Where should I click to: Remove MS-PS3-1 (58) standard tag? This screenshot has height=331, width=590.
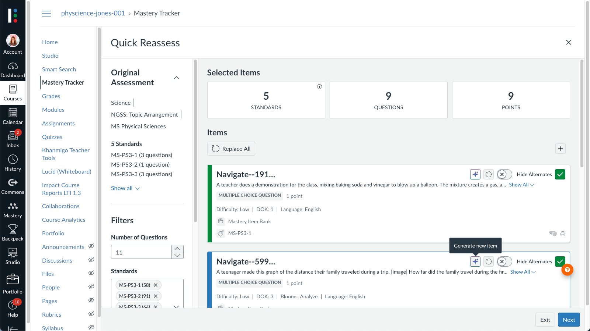(156, 285)
